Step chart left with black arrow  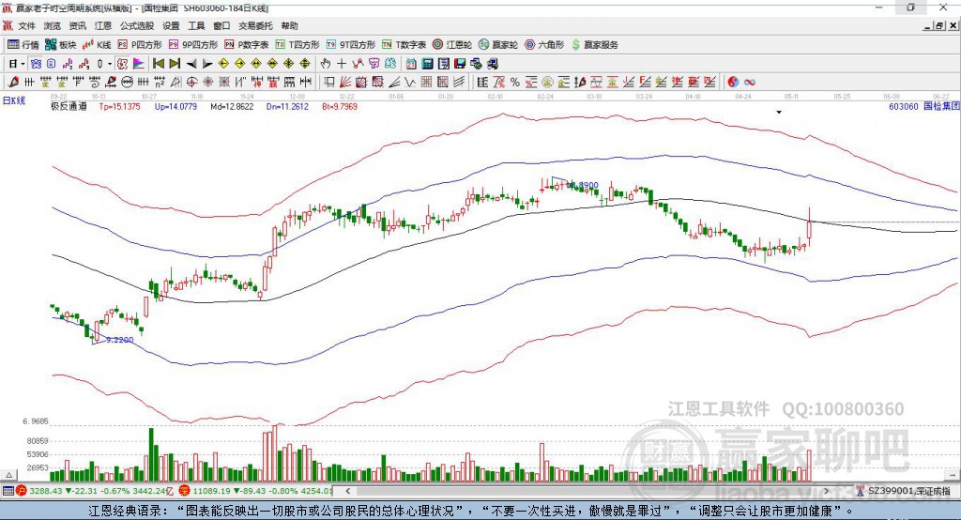pos(191,64)
